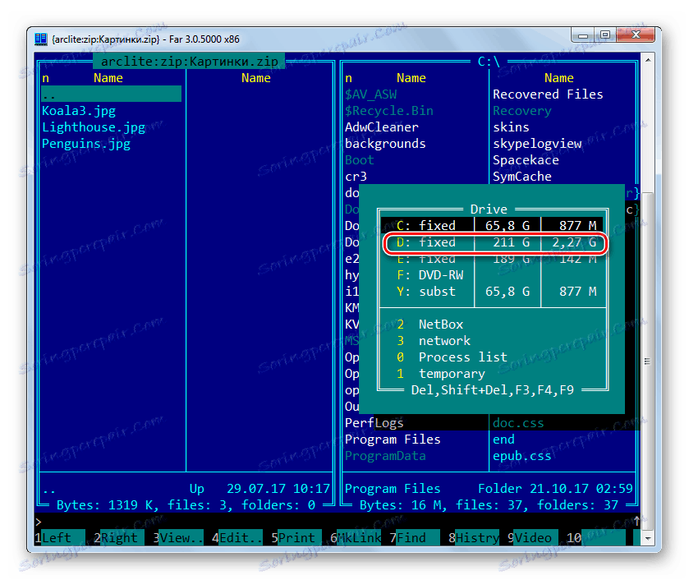Click the 6MkLink function key
The height and width of the screenshot is (580, 689).
click(356, 538)
